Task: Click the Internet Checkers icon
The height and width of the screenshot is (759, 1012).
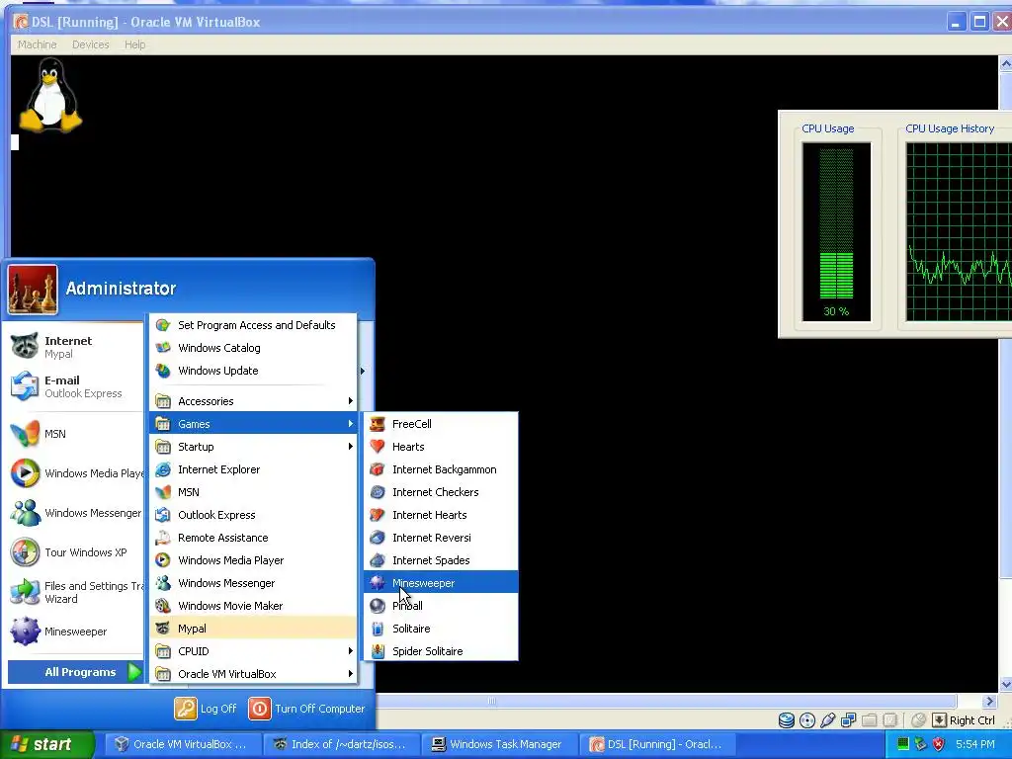Action: coord(378,492)
